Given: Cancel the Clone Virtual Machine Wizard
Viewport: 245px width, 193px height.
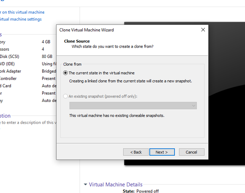Looking at the screenshot, I should (x=191, y=152).
